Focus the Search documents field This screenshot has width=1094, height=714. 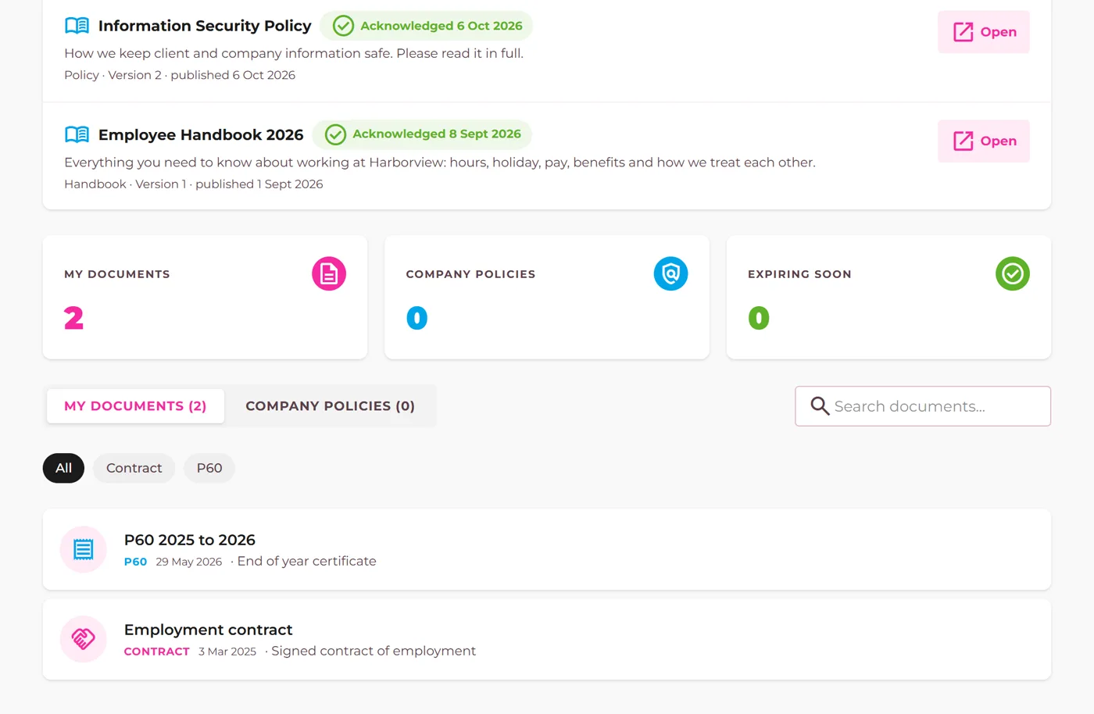(923, 406)
